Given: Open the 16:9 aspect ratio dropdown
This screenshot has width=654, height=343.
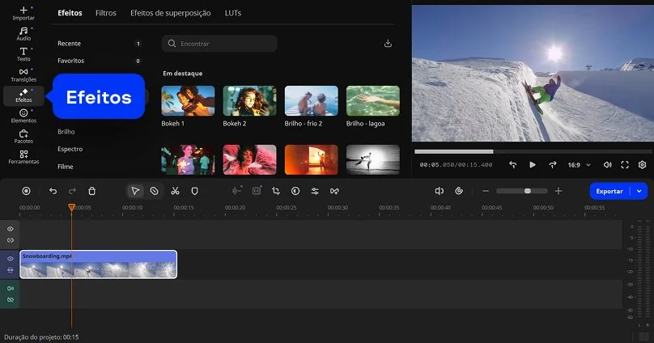Looking at the screenshot, I should click(579, 164).
